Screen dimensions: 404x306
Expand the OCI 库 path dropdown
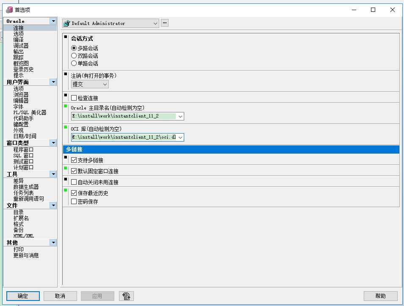point(180,137)
